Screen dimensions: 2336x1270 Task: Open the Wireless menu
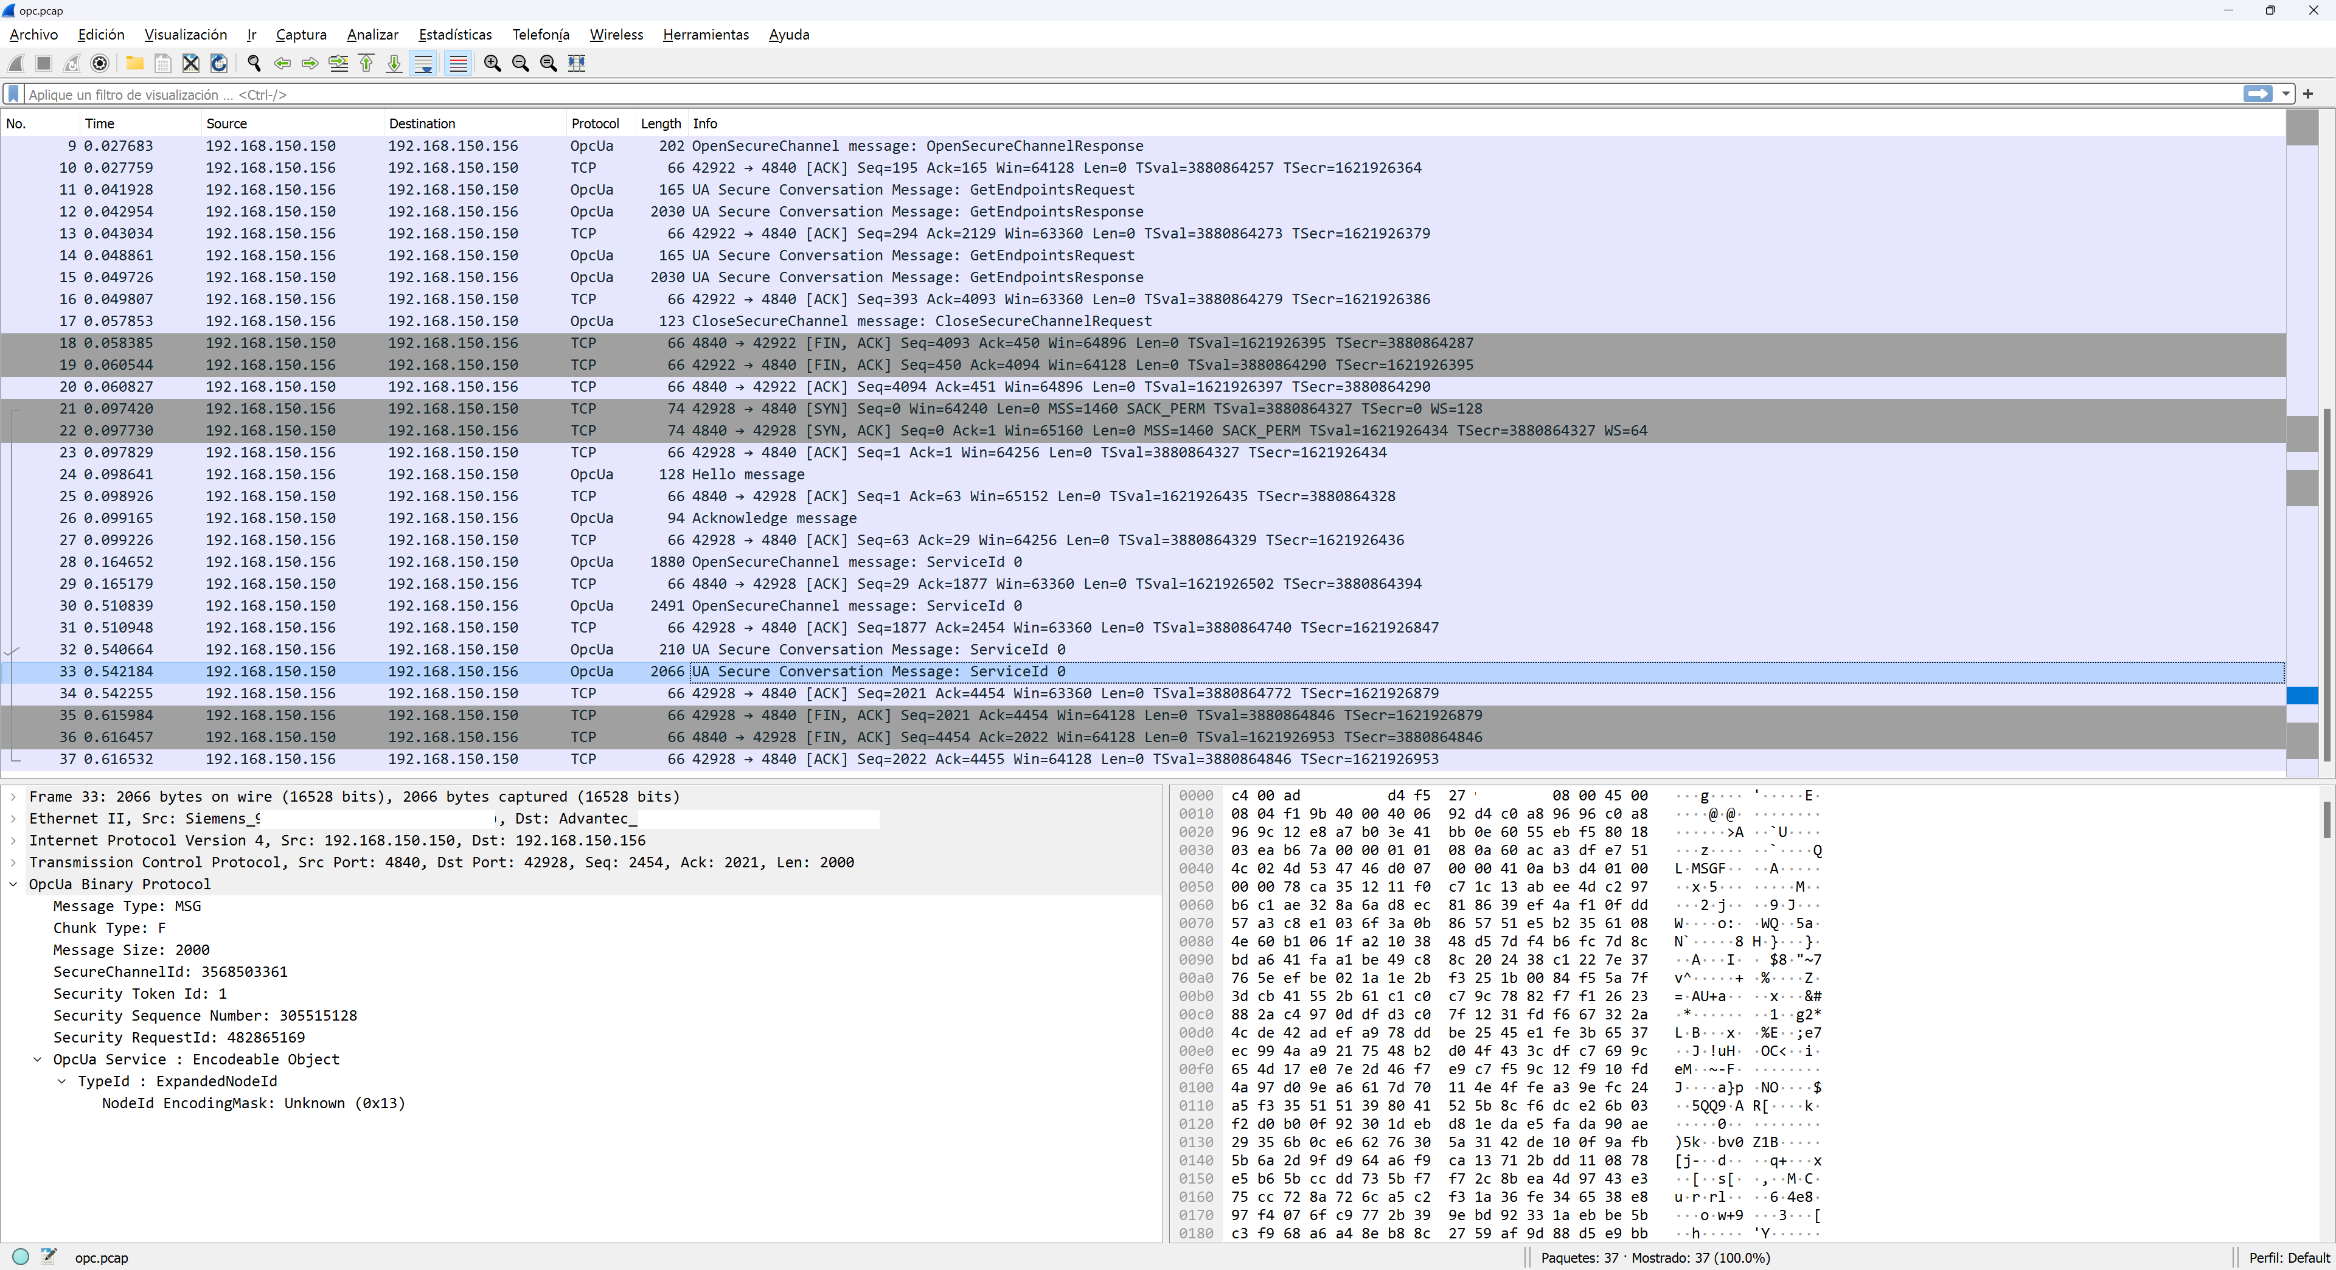(x=616, y=35)
